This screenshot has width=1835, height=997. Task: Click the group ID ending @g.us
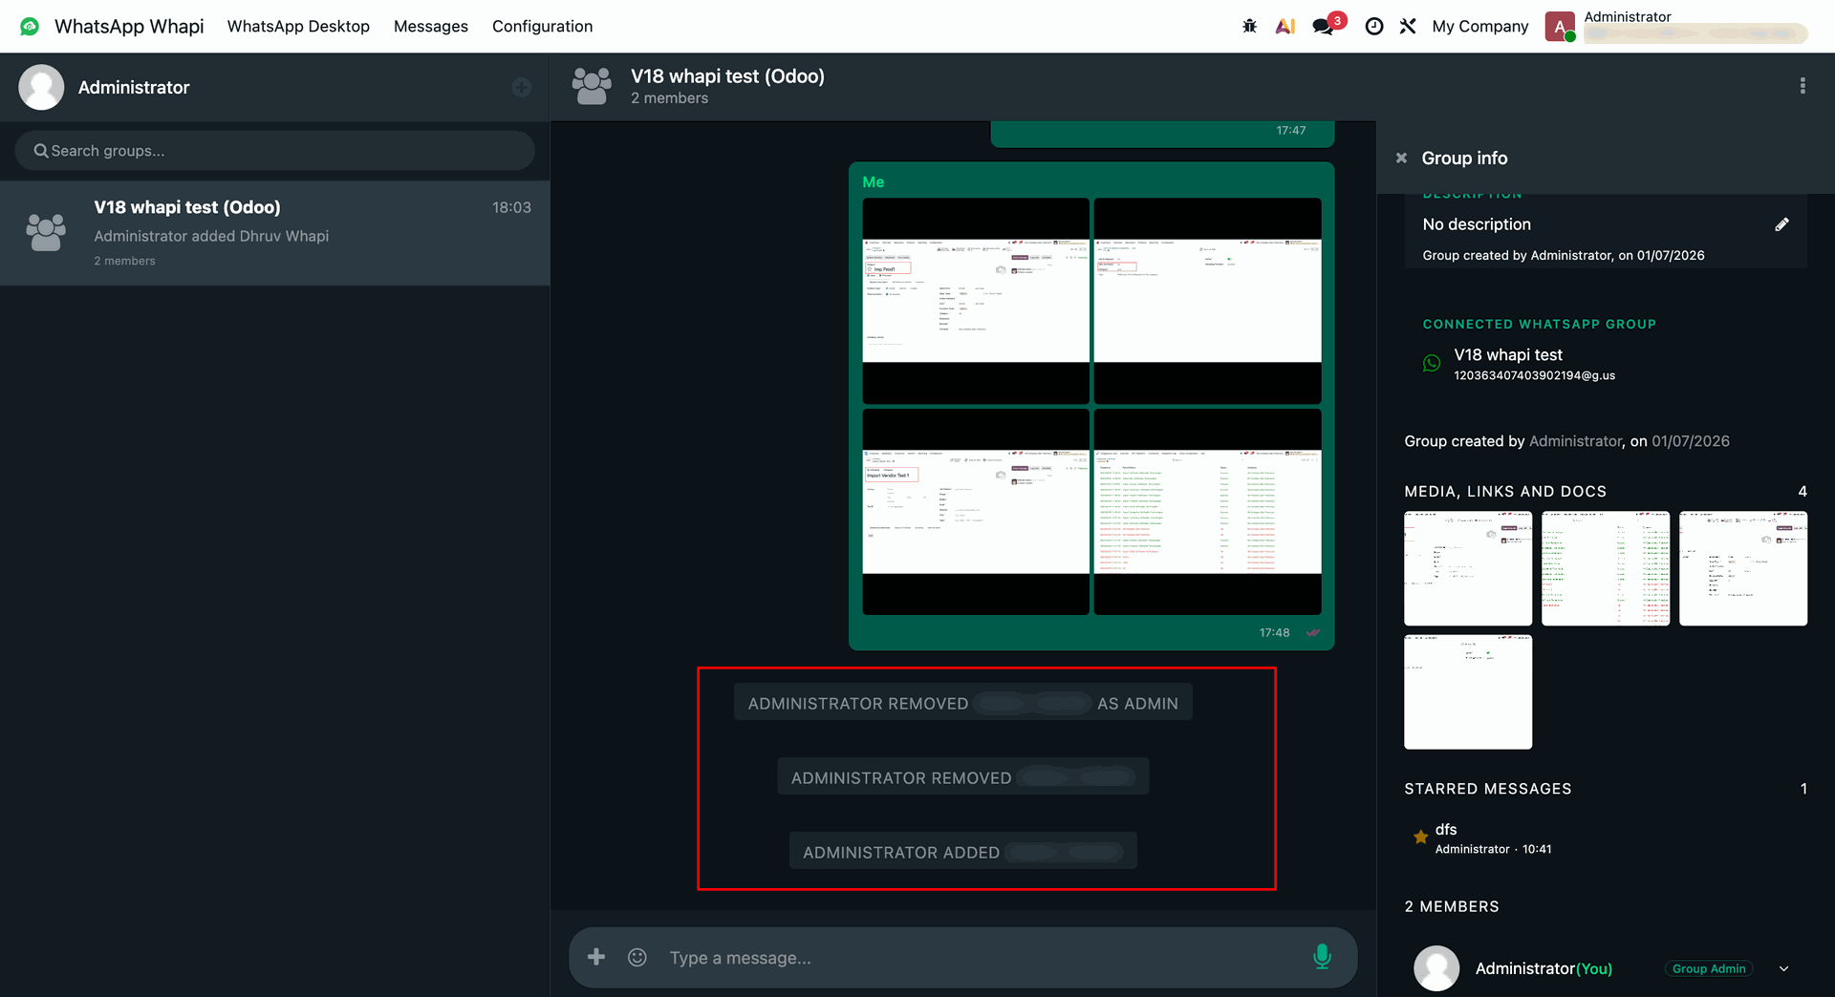[x=1535, y=375]
